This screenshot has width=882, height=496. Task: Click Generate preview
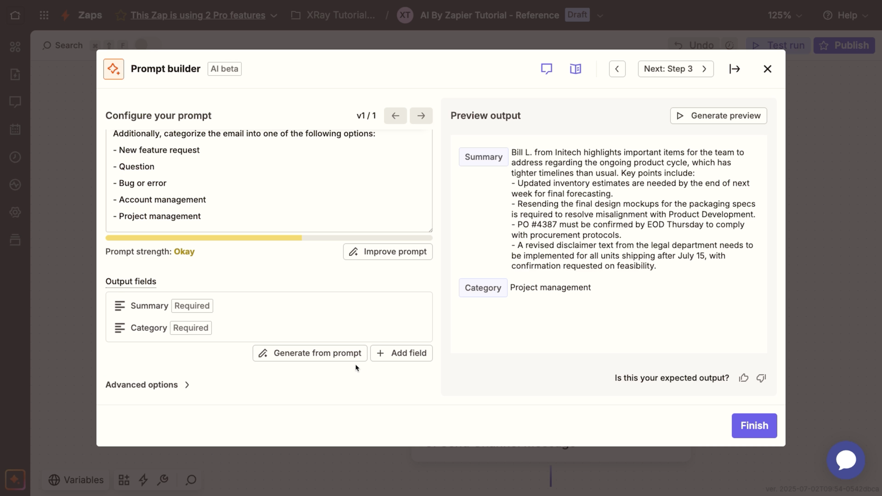coord(718,115)
